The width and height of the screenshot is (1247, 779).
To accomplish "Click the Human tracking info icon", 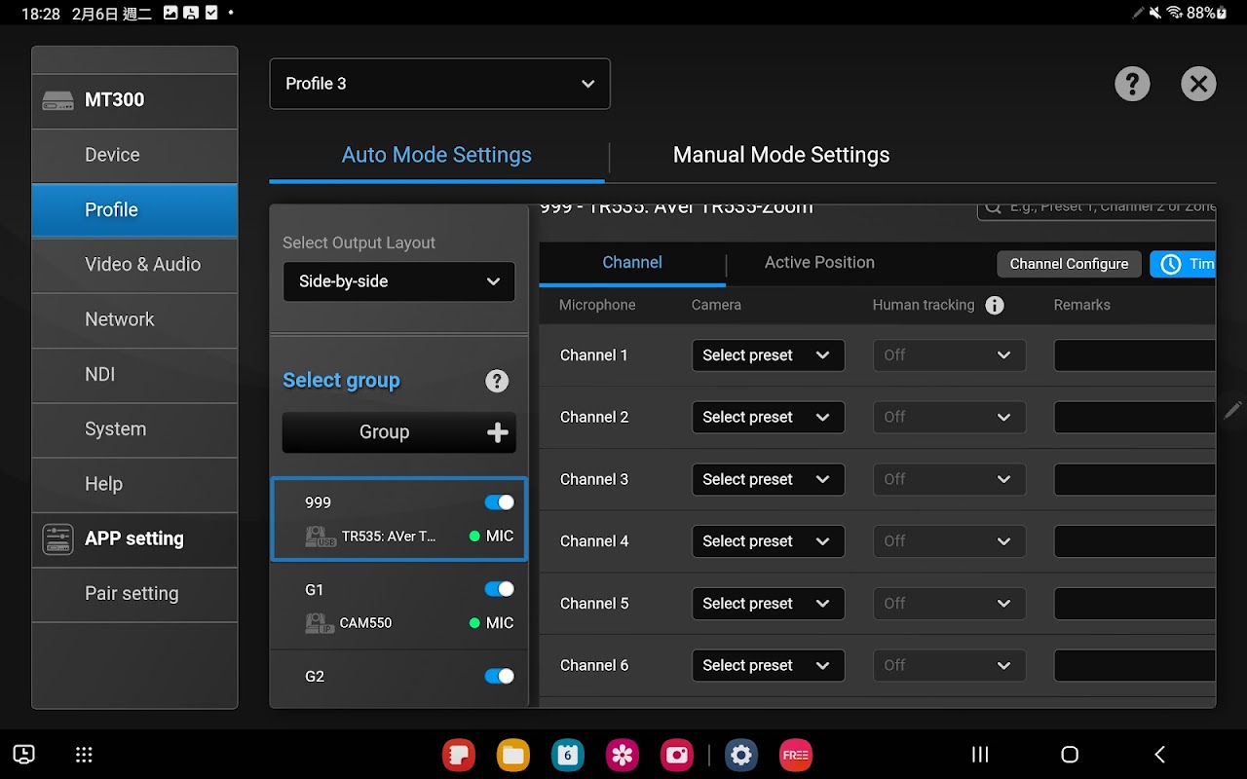I will (995, 306).
